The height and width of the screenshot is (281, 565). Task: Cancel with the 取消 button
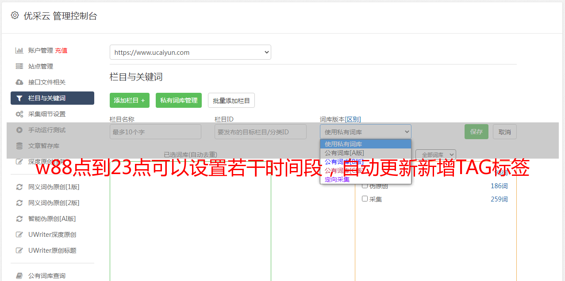(505, 132)
